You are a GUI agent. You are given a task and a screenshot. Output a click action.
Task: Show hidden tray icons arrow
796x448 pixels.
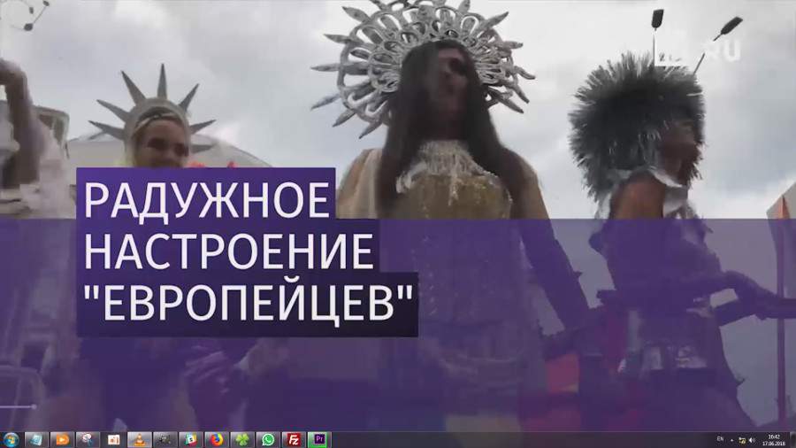click(731, 440)
